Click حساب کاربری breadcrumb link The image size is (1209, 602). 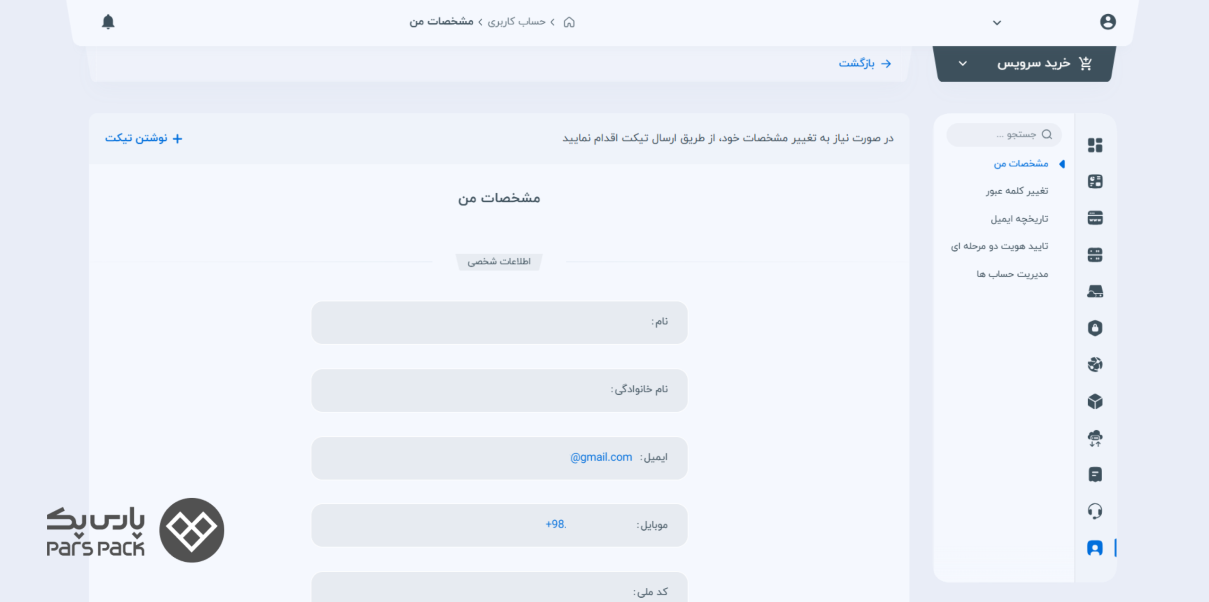point(516,22)
